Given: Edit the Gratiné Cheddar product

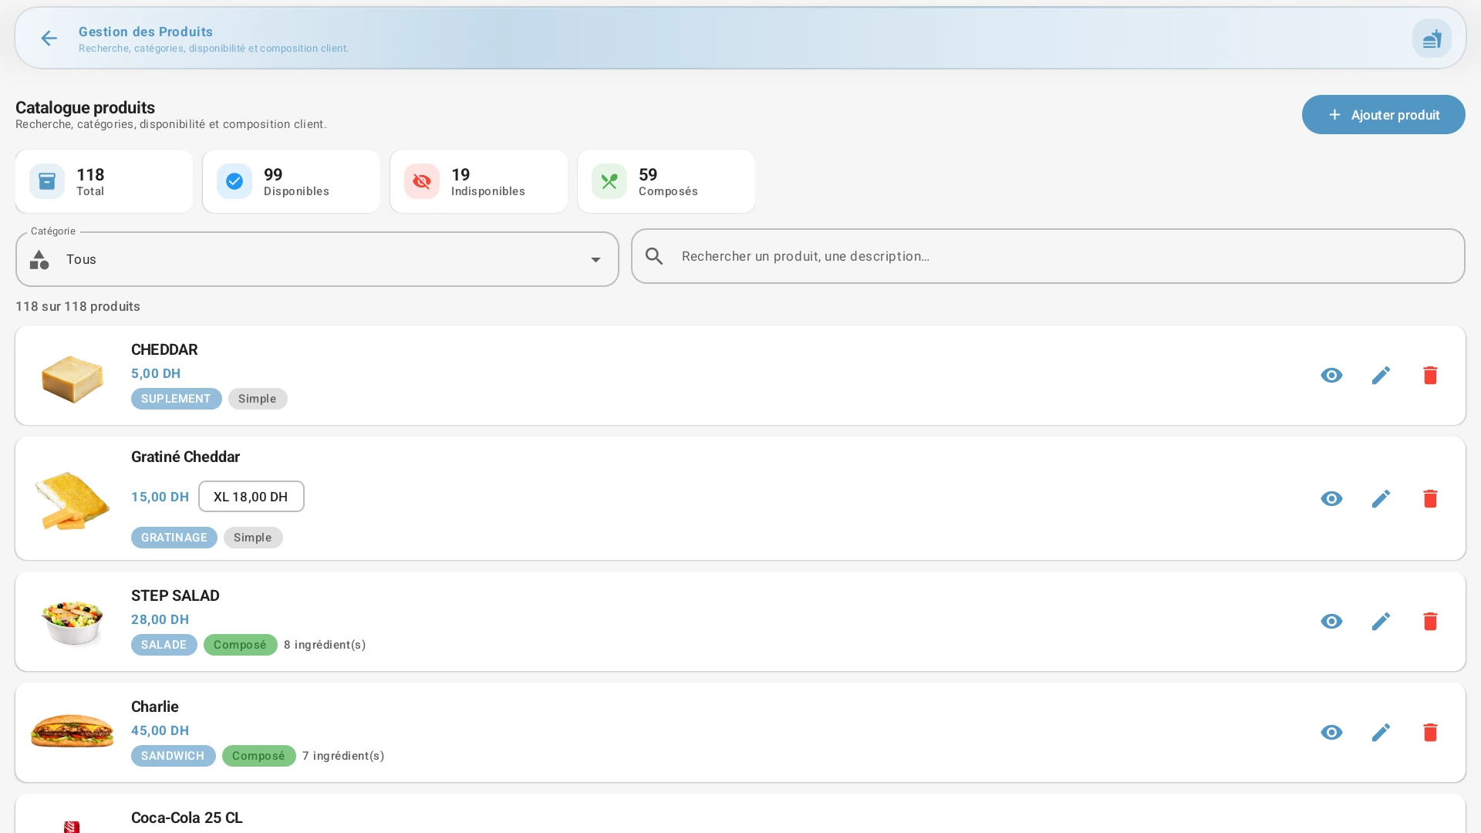Looking at the screenshot, I should [1381, 499].
